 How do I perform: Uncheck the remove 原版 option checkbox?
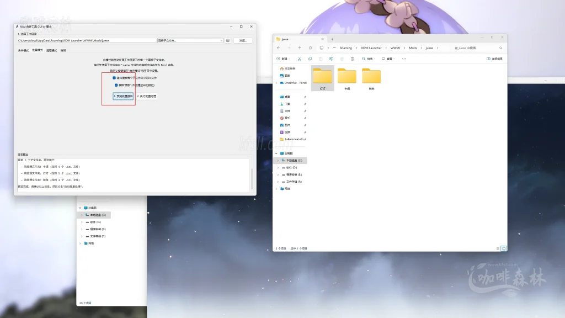(x=116, y=85)
